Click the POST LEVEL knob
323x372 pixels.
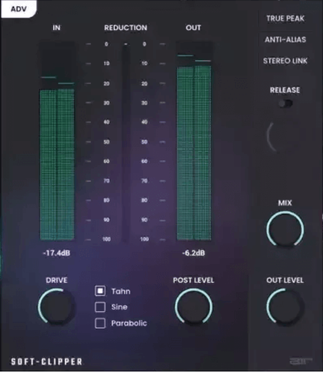coord(194,306)
